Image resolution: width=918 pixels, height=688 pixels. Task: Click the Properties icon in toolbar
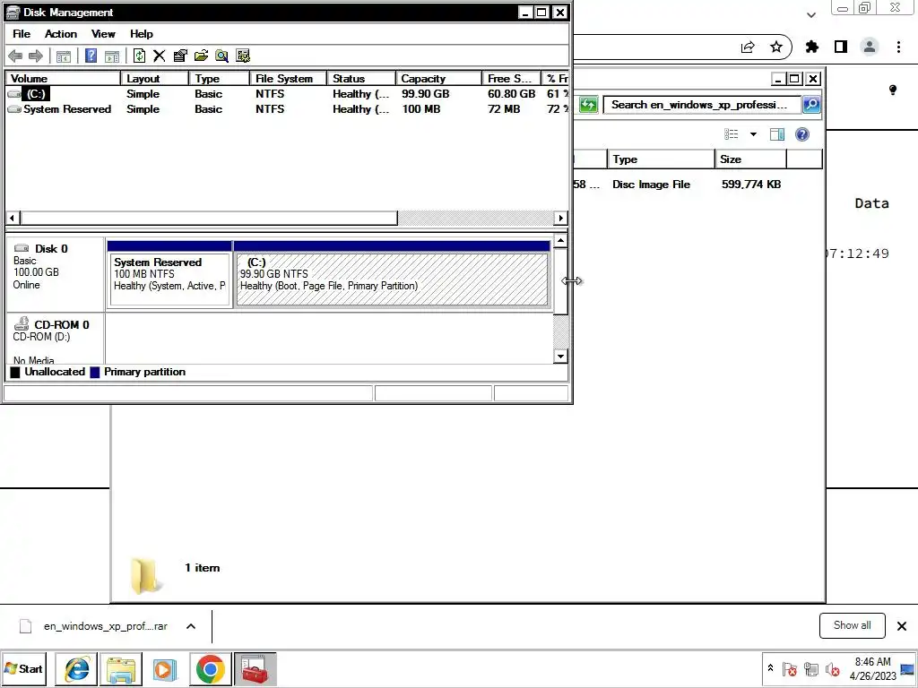(x=180, y=56)
